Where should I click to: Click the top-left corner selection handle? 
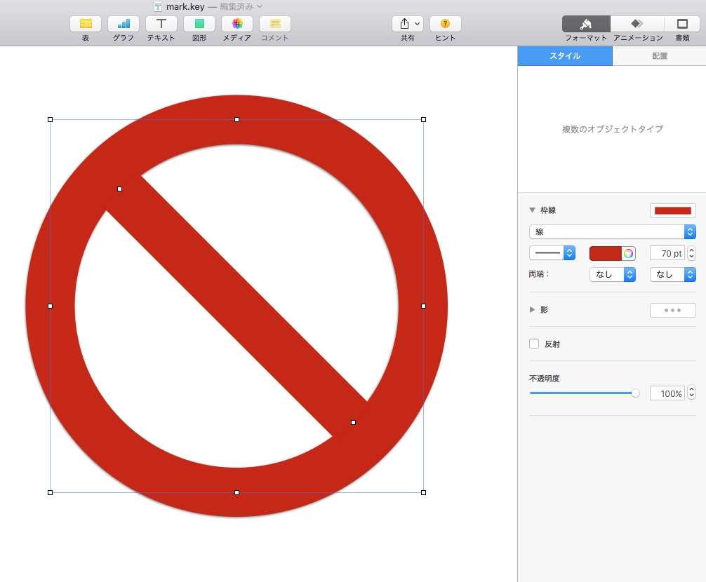[50, 120]
